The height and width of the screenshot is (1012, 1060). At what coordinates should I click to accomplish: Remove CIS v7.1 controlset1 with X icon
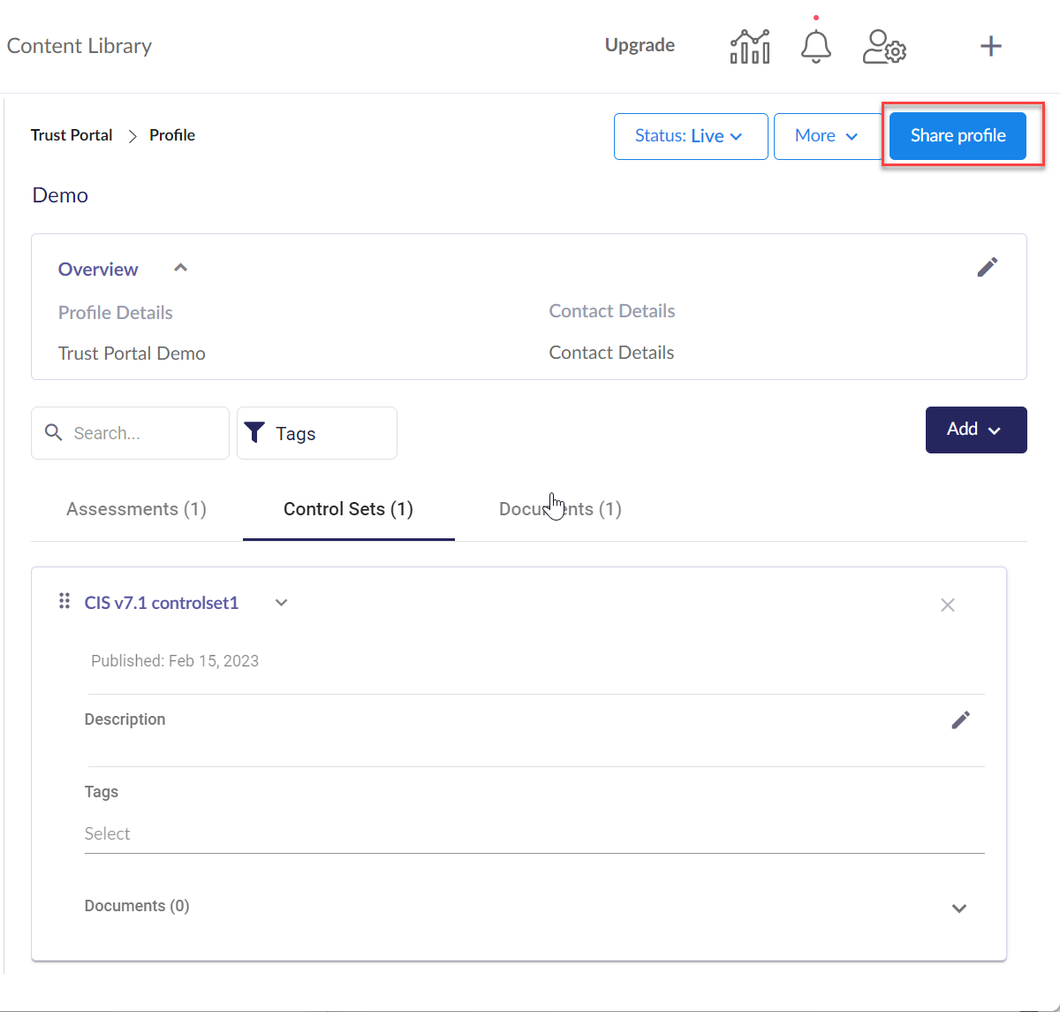(x=947, y=605)
